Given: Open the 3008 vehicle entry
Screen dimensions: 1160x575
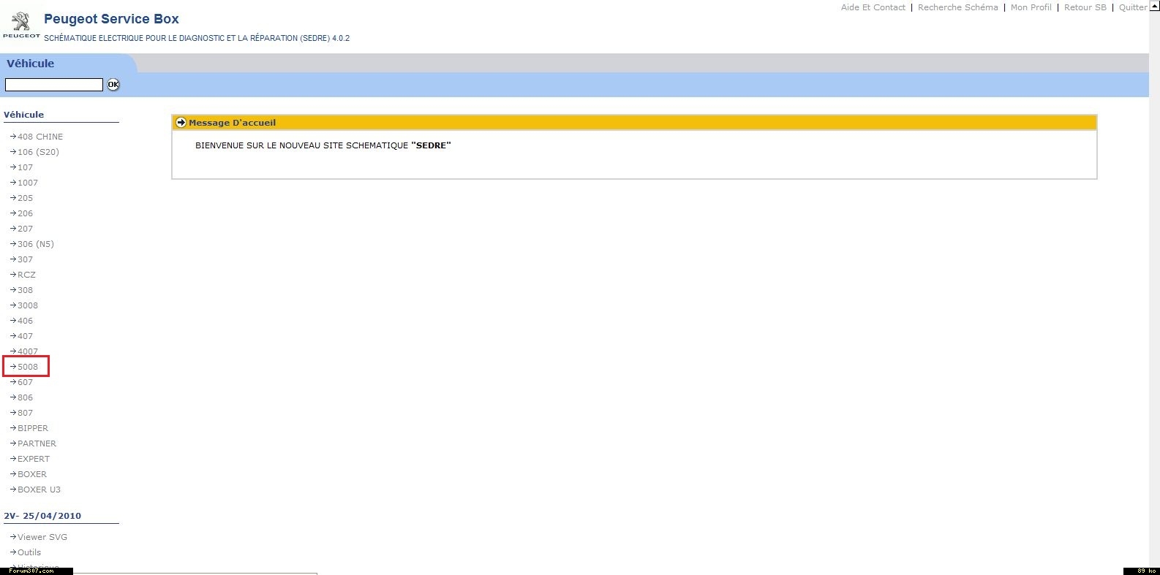Looking at the screenshot, I should pyautogui.click(x=28, y=305).
